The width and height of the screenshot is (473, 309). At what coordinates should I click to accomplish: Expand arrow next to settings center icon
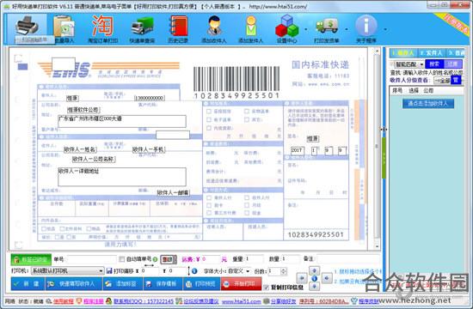click(306, 29)
